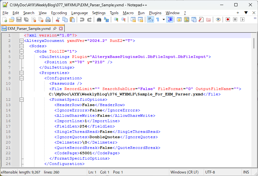Close the EXM_Parser_Sample.yxmd tab
Image resolution: width=258 pixels, height=176 pixels.
click(x=61, y=28)
